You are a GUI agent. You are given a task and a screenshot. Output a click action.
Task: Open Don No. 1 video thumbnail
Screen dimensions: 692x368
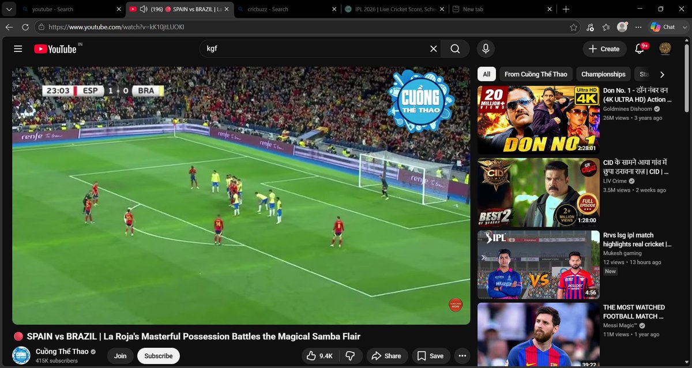coord(539,120)
